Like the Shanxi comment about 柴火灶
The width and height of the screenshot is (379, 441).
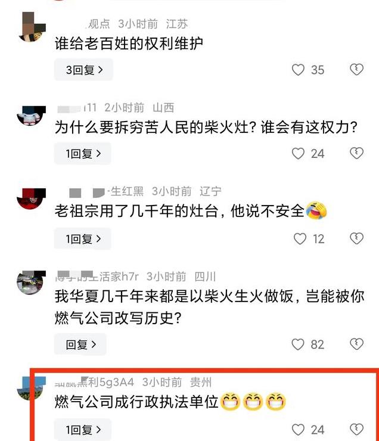[x=298, y=154]
